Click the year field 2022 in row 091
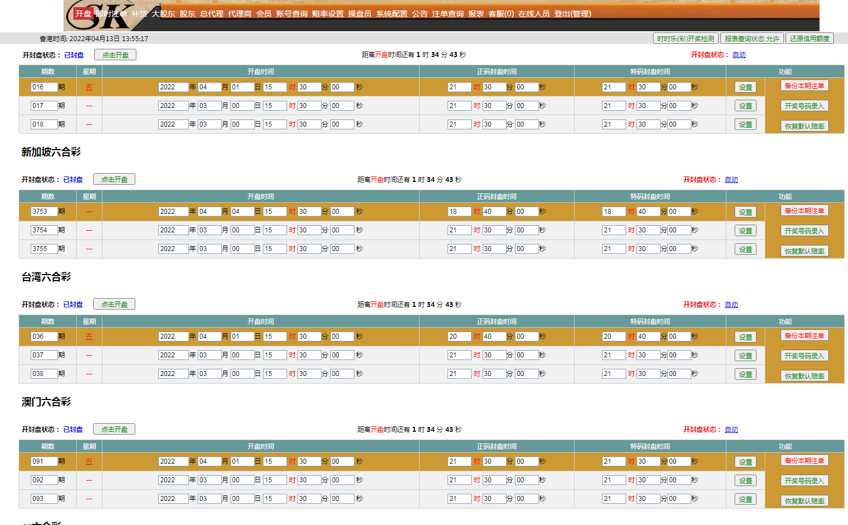This screenshot has height=525, width=848. tap(173, 461)
